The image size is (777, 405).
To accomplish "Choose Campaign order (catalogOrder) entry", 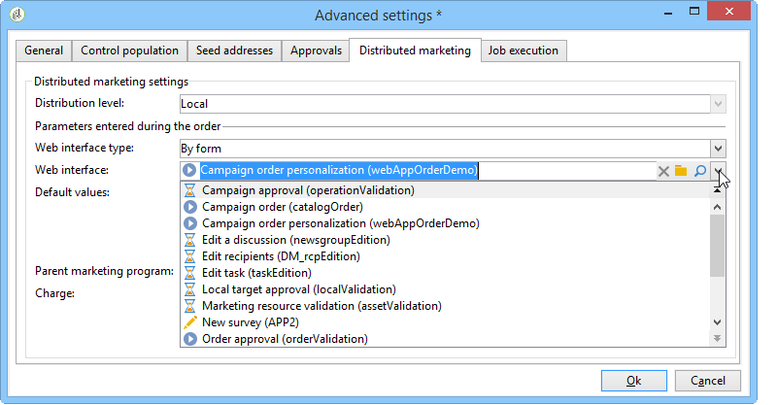I will click(x=283, y=207).
